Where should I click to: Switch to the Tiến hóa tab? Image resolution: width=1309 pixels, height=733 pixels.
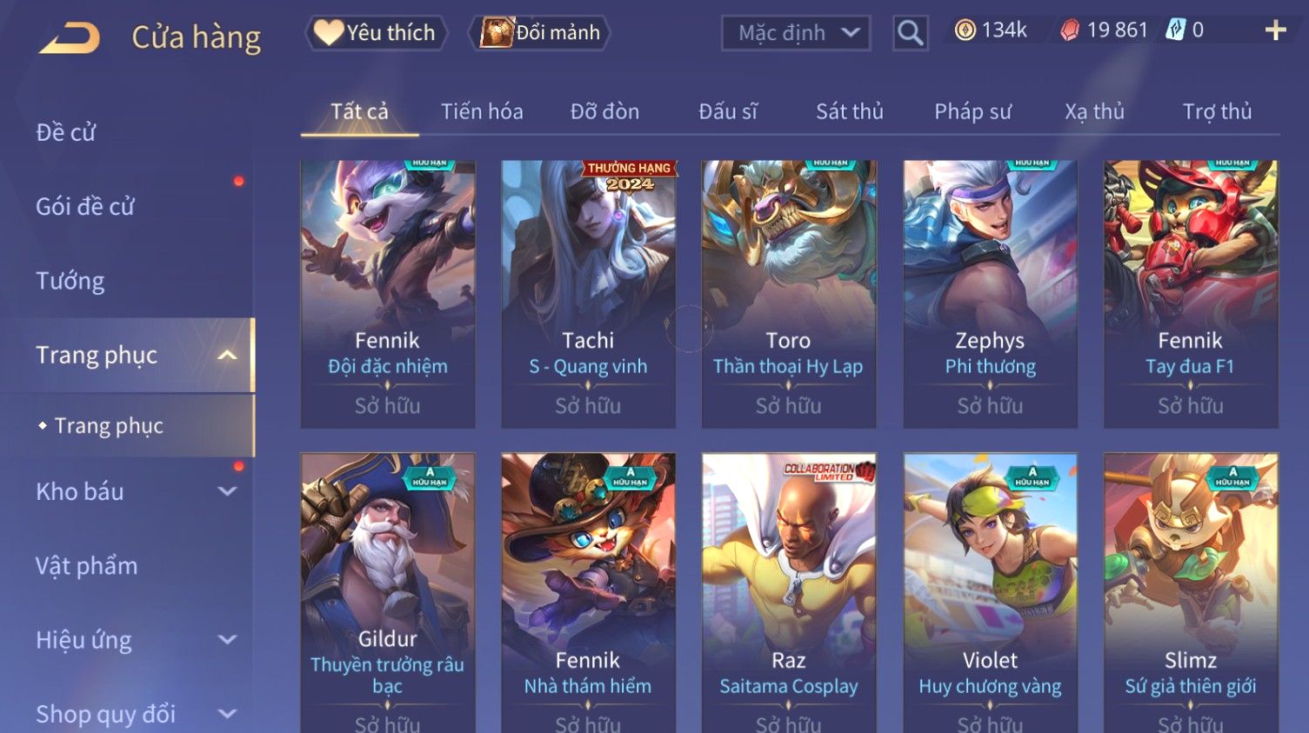482,111
